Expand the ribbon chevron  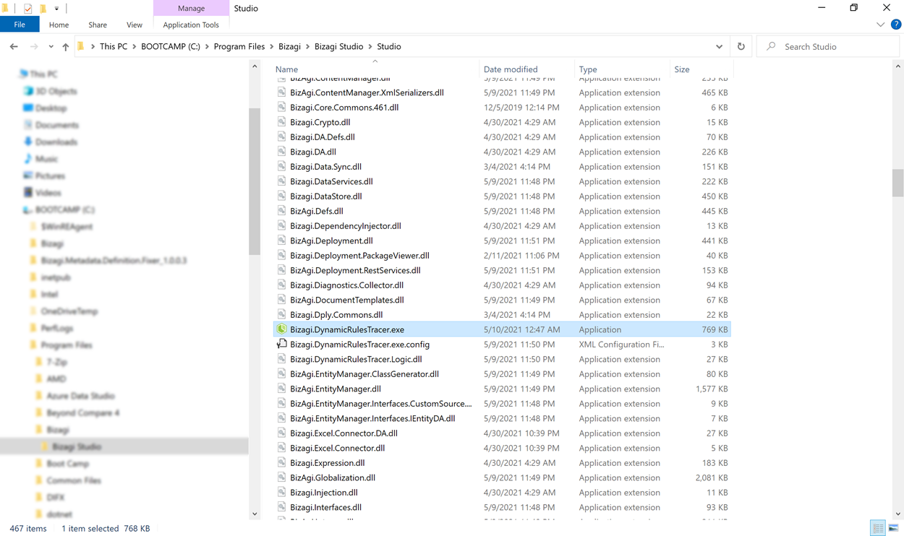point(880,25)
